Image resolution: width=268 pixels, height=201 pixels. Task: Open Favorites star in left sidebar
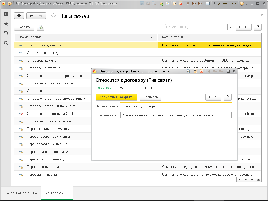(x=6, y=24)
